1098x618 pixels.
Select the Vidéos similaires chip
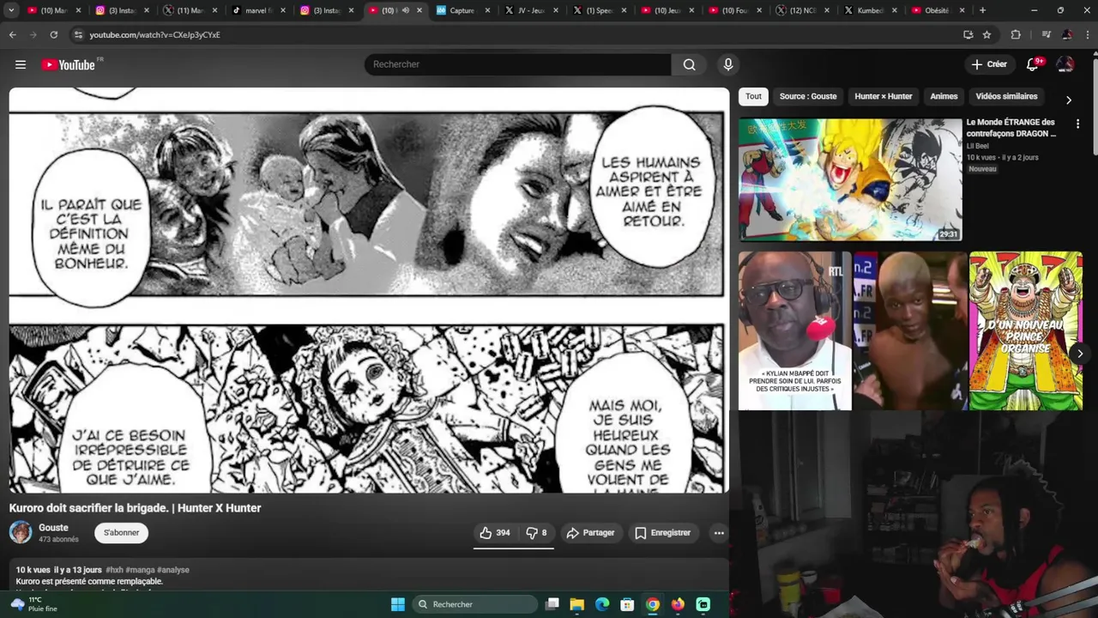pos(1007,96)
